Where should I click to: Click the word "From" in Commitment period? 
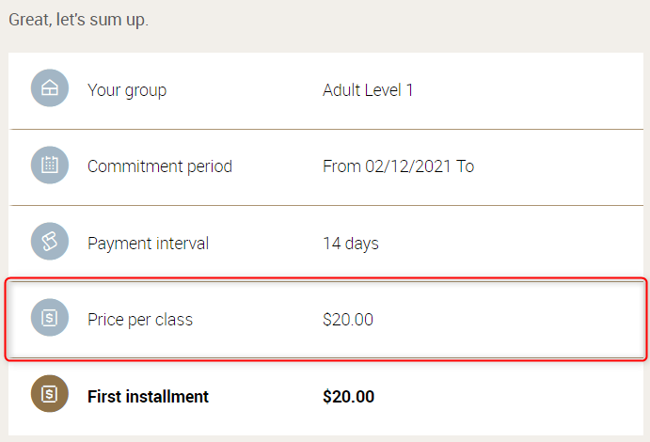pyautogui.click(x=341, y=166)
